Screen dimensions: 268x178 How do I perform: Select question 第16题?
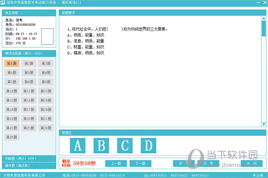click(12, 110)
